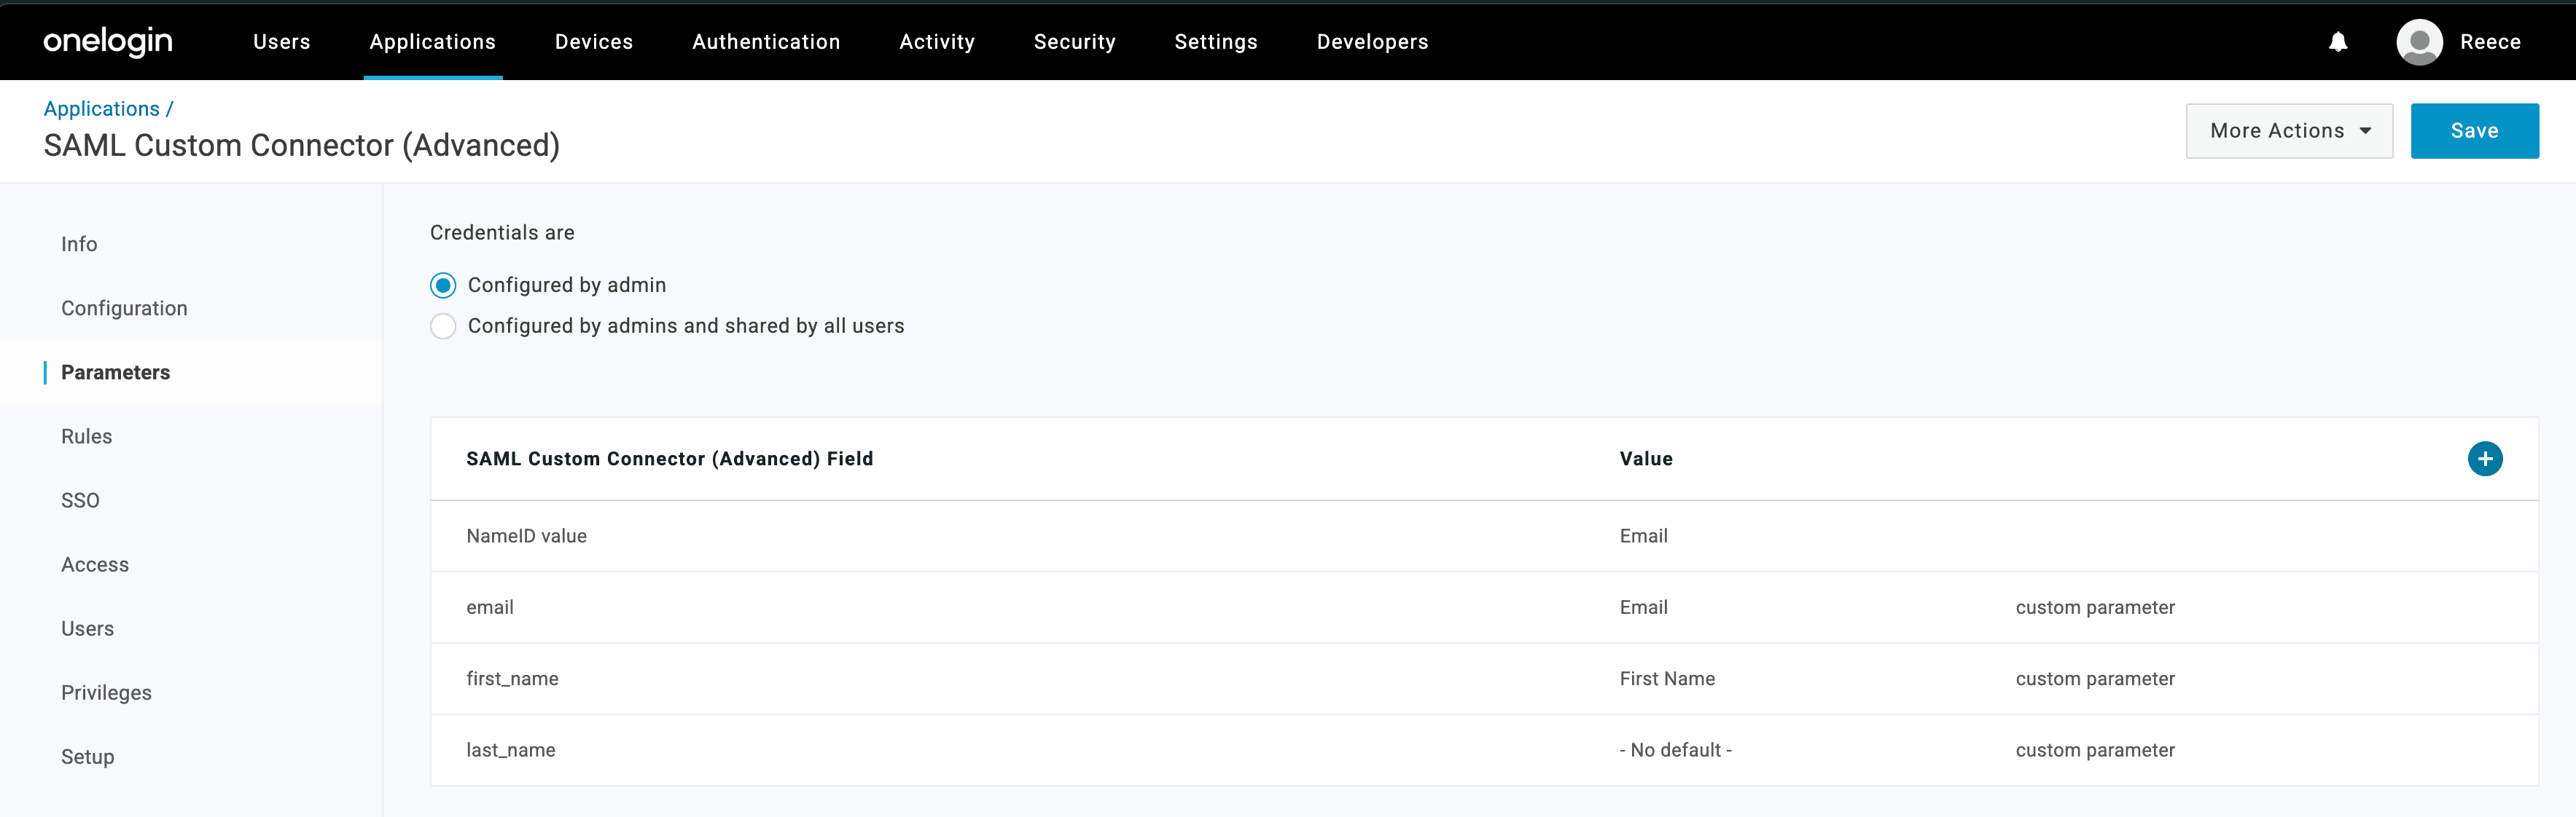Click the First Name value cell

click(1667, 679)
